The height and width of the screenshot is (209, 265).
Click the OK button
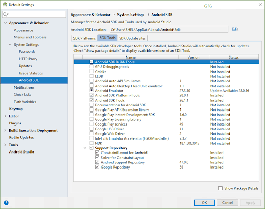(x=204, y=203)
